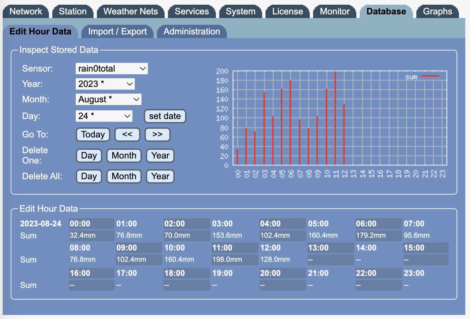470x319 pixels.
Task: Expand the Month dropdown showing August
Action: pos(109,99)
